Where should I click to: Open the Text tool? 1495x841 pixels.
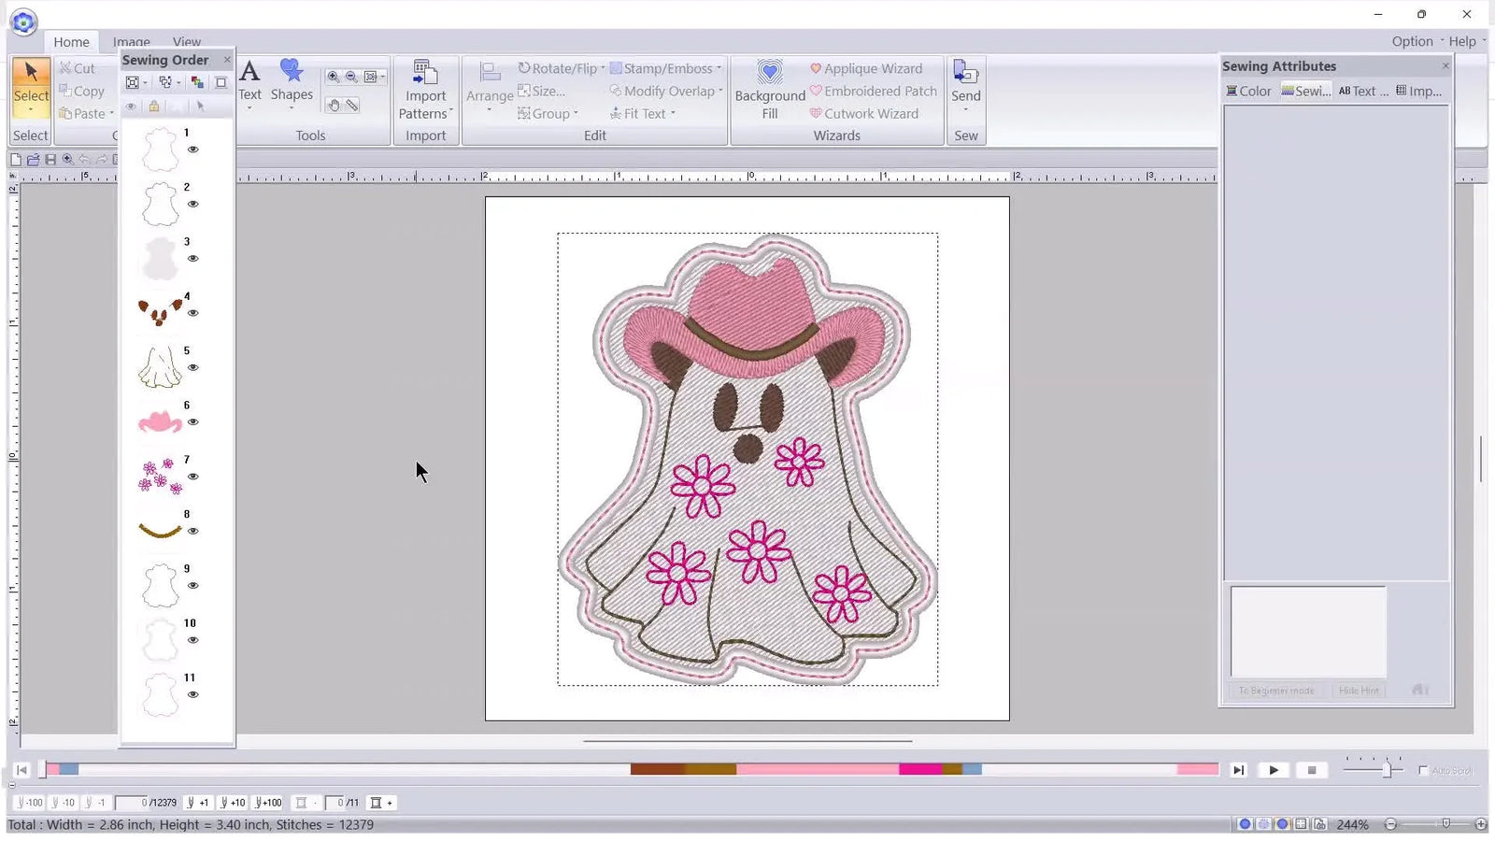coord(249,84)
